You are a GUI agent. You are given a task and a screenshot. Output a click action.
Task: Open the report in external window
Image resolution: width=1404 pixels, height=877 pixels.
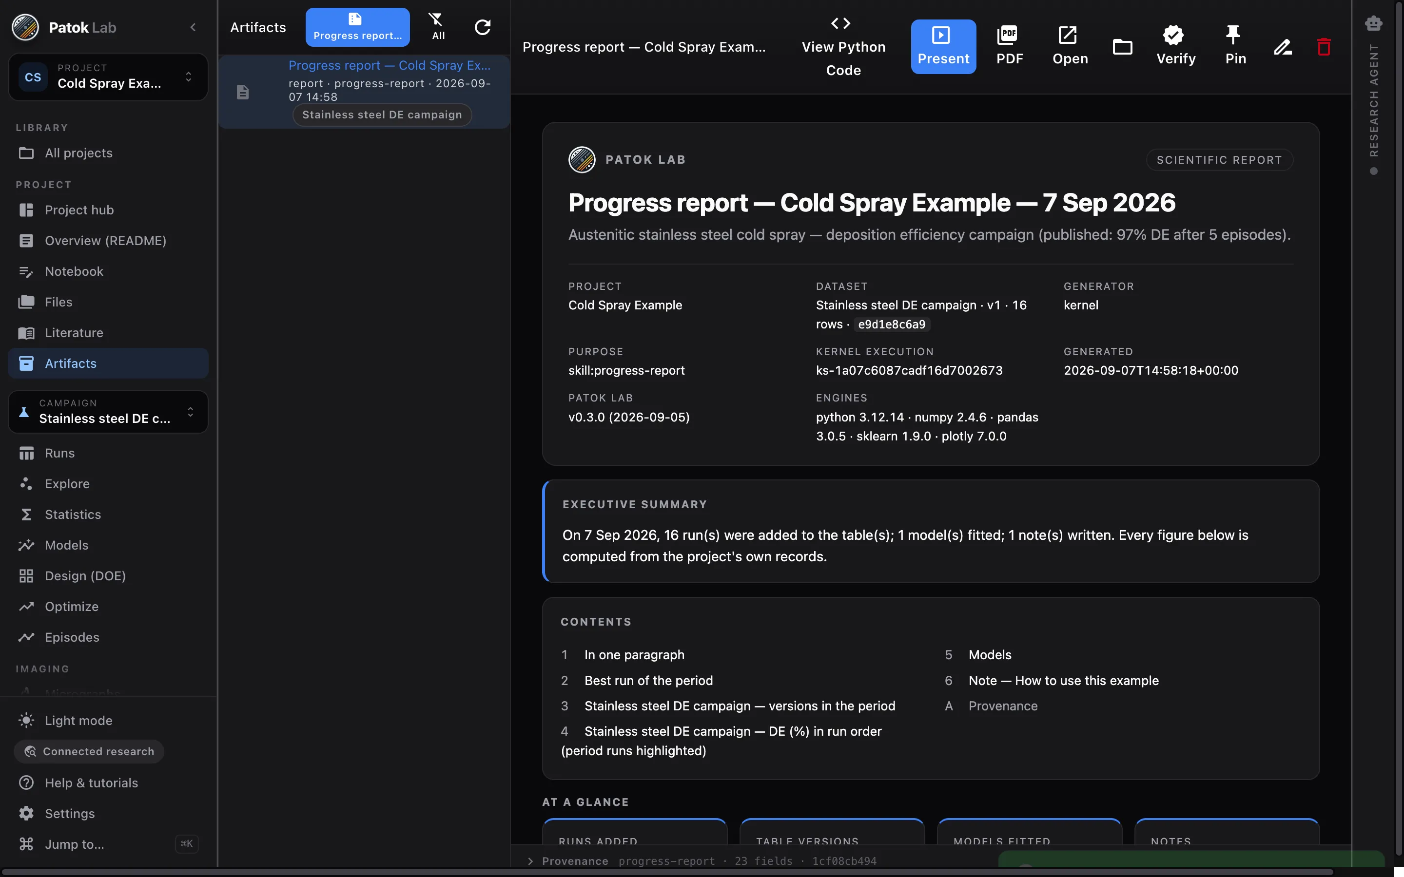[1070, 46]
